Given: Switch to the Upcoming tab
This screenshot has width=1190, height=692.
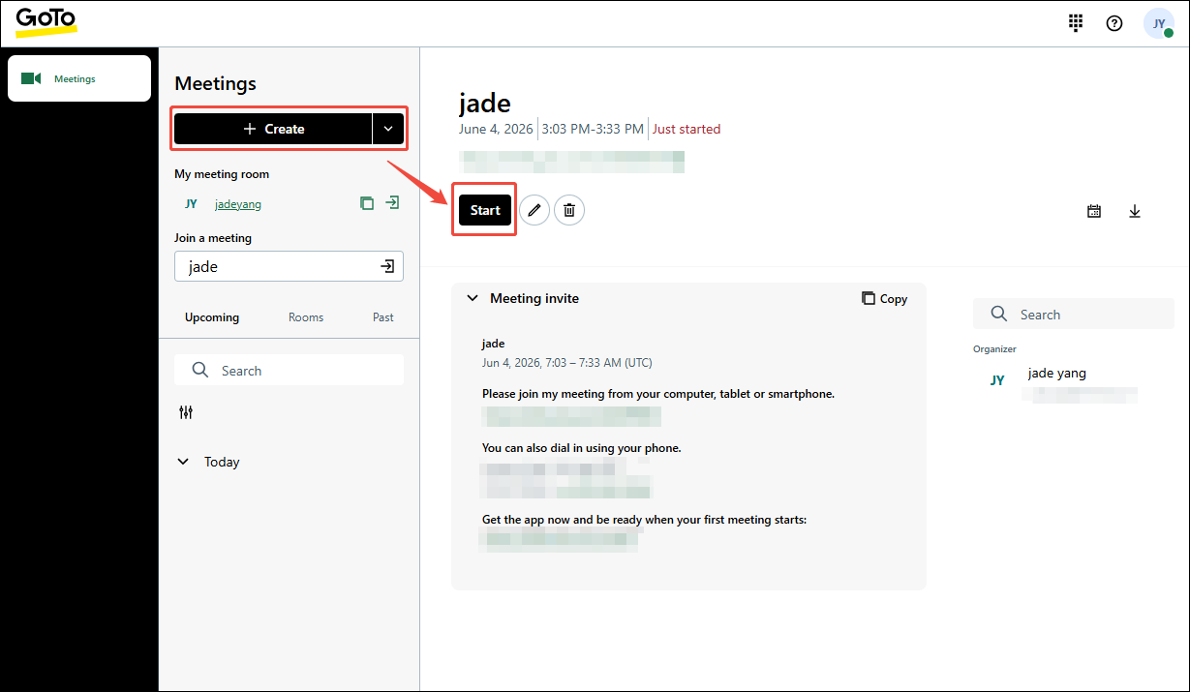Looking at the screenshot, I should pos(212,317).
